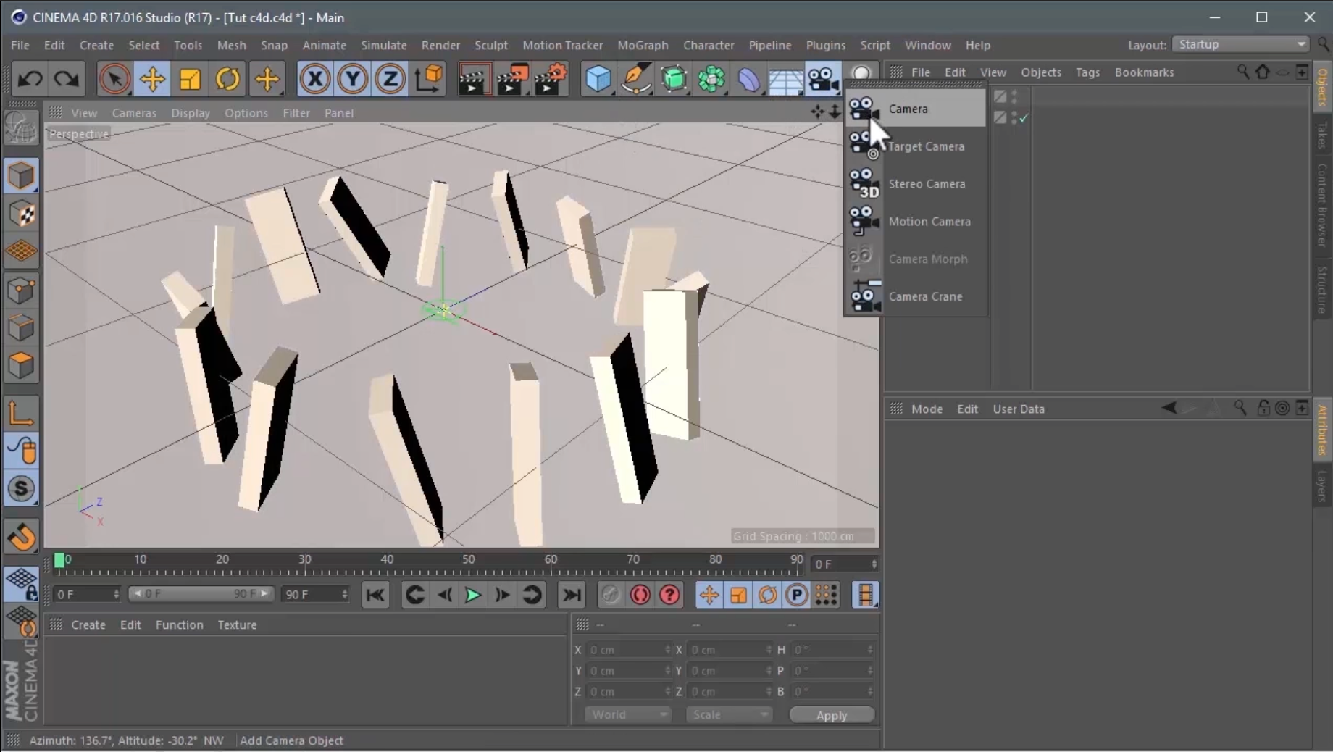Choose Stereo Camera from the flyout
This screenshot has height=752, width=1333.
[916, 184]
